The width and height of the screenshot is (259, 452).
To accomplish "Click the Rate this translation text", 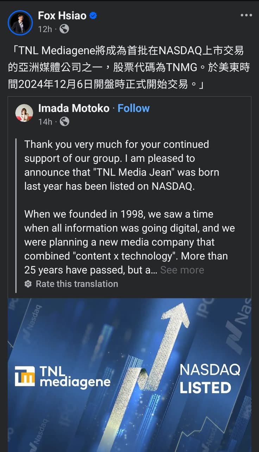I will (x=77, y=284).
